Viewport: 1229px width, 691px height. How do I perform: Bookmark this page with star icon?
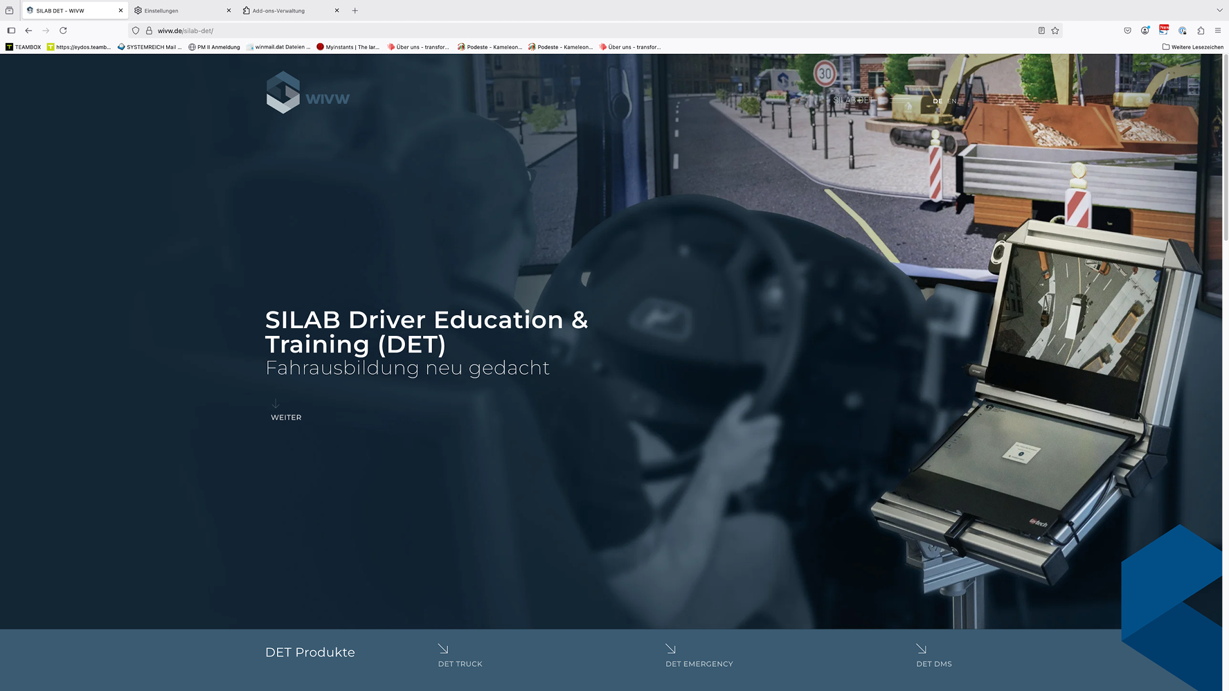(1055, 30)
